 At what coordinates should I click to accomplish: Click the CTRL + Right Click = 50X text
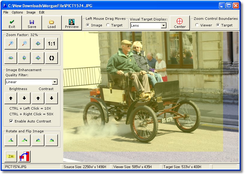pos(31,114)
